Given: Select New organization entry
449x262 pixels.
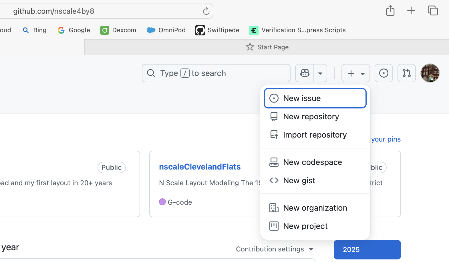Looking at the screenshot, I should [x=315, y=208].
